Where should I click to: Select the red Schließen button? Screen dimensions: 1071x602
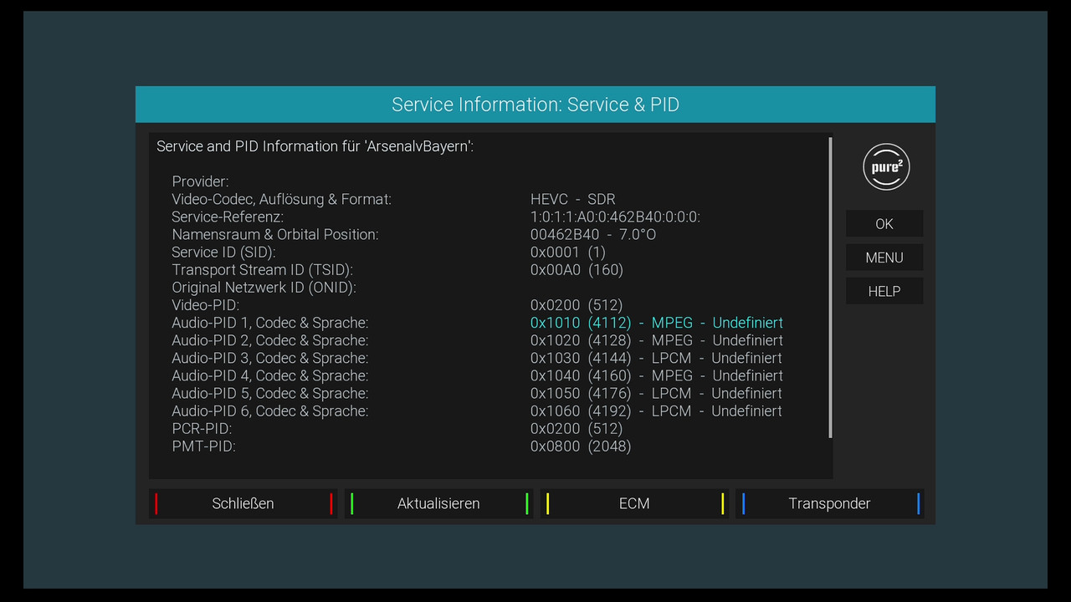[x=243, y=503]
